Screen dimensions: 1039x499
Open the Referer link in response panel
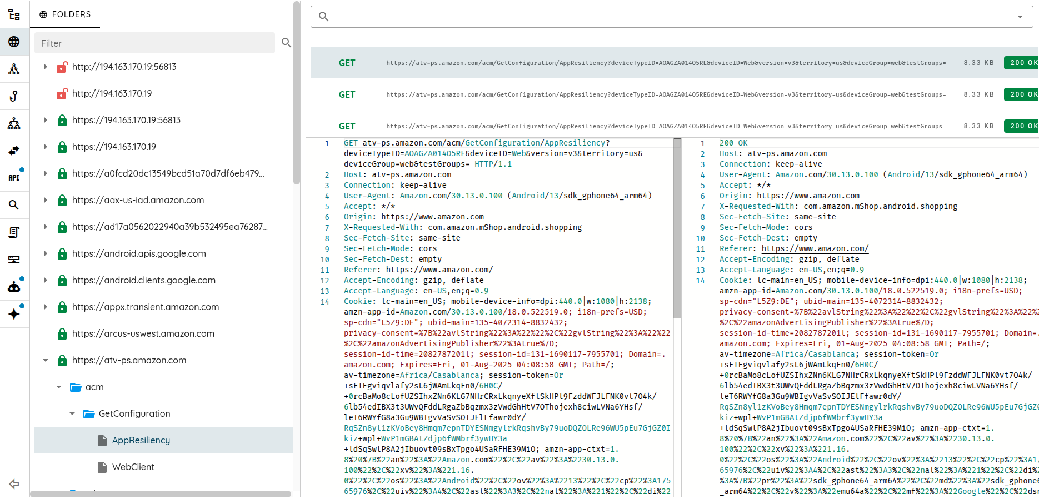tap(815, 248)
